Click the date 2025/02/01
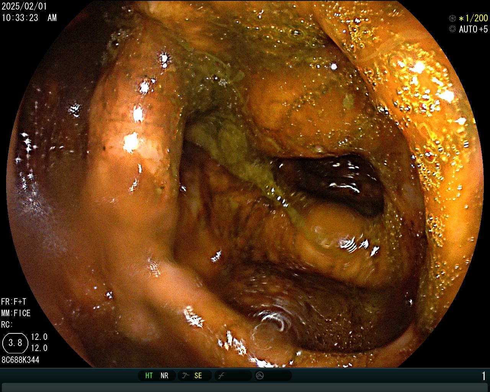Viewport: 490px width, 392px height. [24, 7]
